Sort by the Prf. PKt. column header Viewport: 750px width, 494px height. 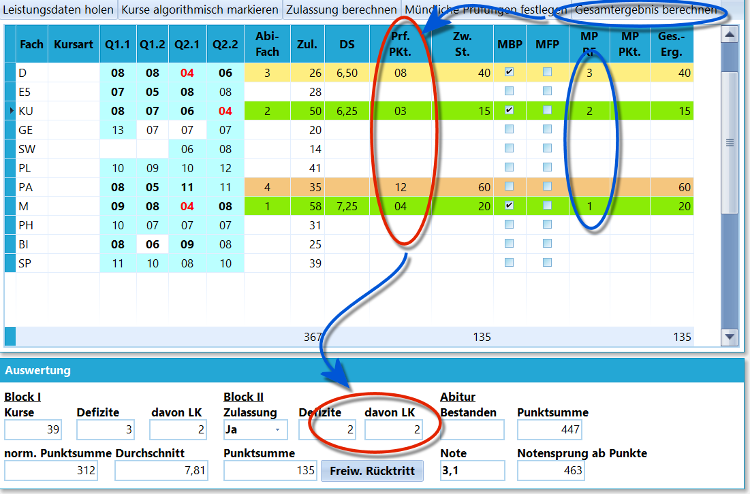tap(401, 44)
